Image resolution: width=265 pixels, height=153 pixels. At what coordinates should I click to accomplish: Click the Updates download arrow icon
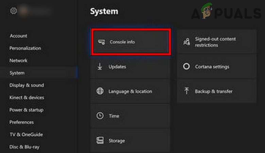click(x=100, y=67)
